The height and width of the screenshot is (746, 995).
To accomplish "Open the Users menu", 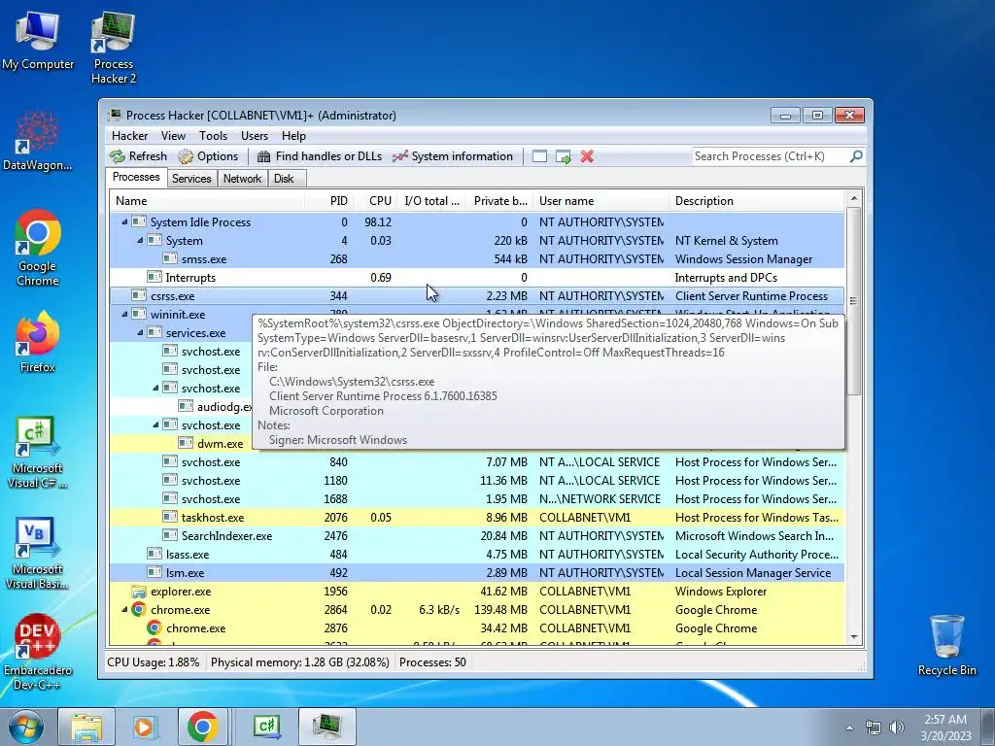I will point(255,136).
